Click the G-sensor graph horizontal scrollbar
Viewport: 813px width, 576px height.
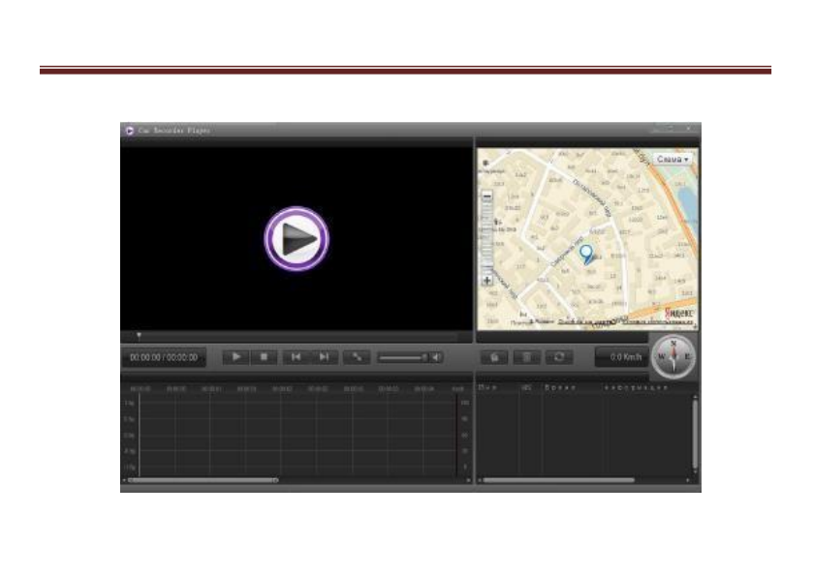pyautogui.click(x=203, y=480)
